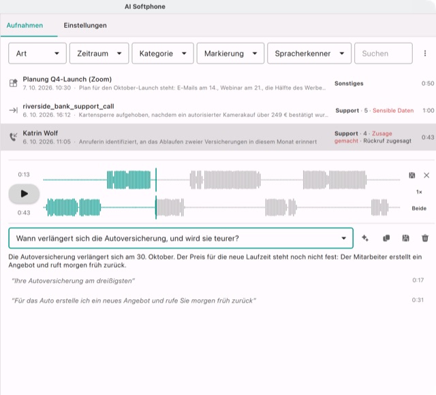
Task: Seek in the lower channel waveform
Action: (x=221, y=207)
